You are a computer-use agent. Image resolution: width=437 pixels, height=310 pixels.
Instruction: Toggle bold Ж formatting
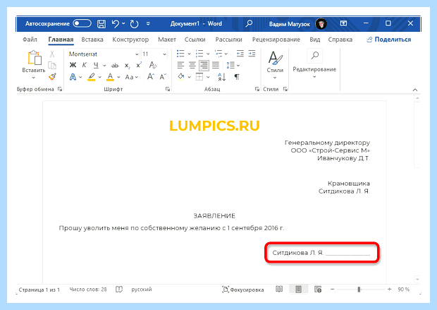pos(73,65)
